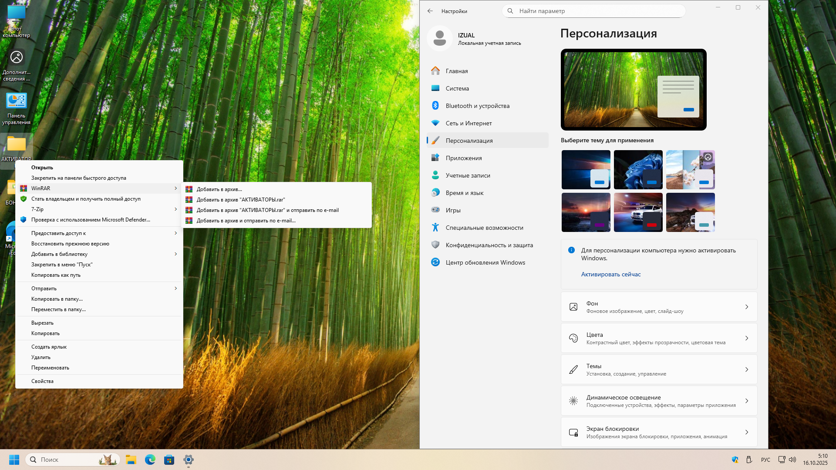Click the back arrow in Настройки
The image size is (836, 470).
[430, 11]
